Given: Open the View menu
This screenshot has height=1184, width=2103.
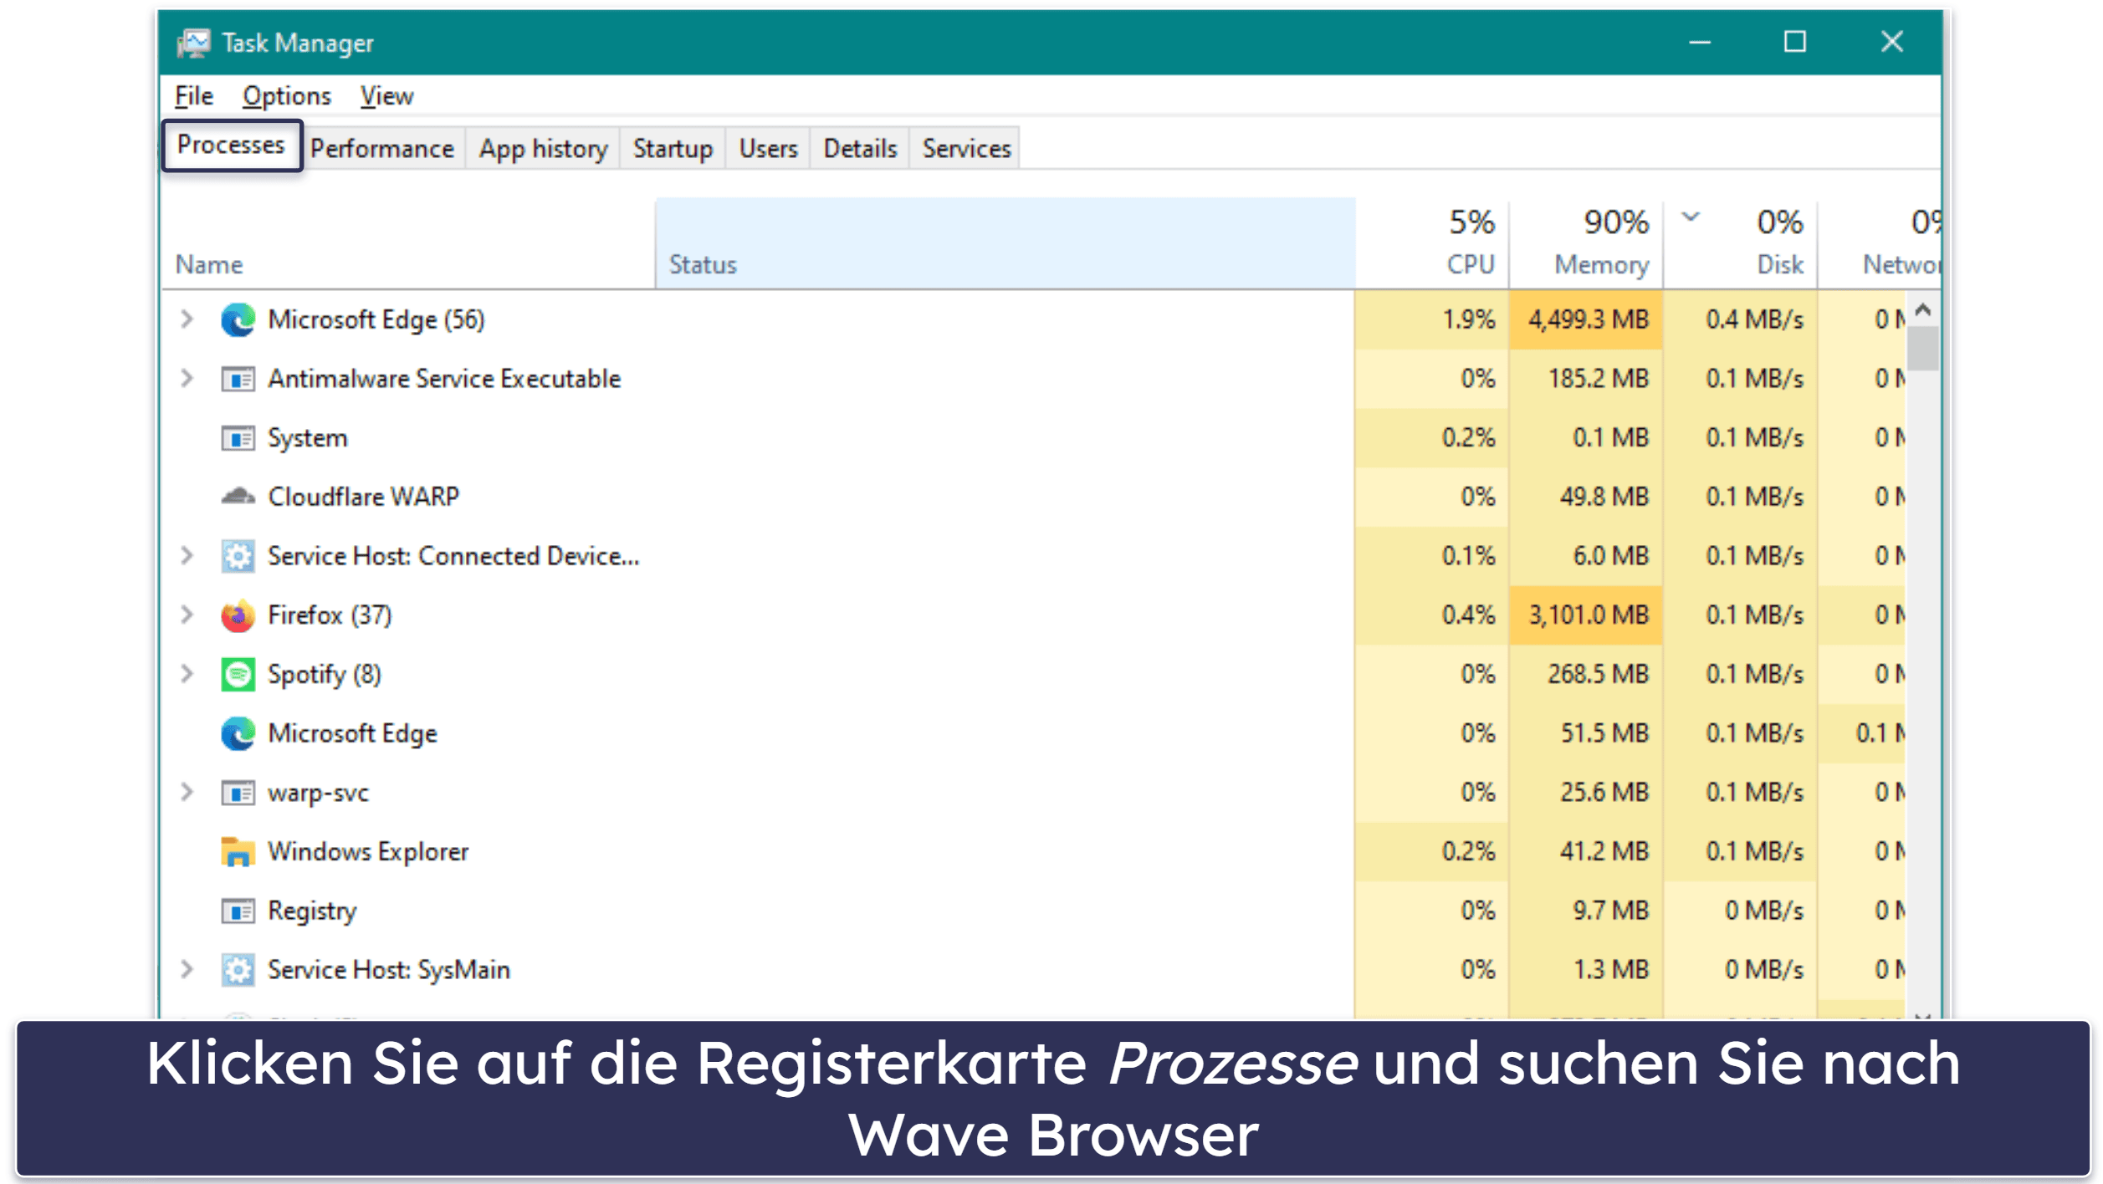Looking at the screenshot, I should [x=386, y=96].
